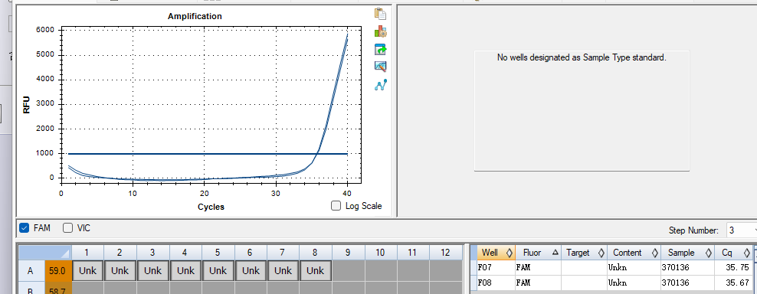Select well A8 in the plate grid
This screenshot has width=757, height=294.
(315, 271)
